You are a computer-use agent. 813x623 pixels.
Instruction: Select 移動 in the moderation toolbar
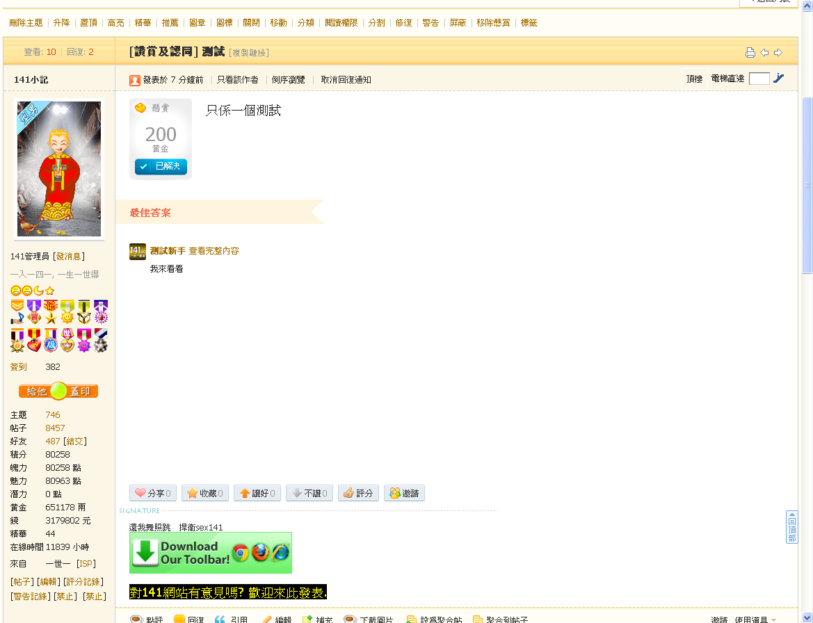pyautogui.click(x=278, y=22)
